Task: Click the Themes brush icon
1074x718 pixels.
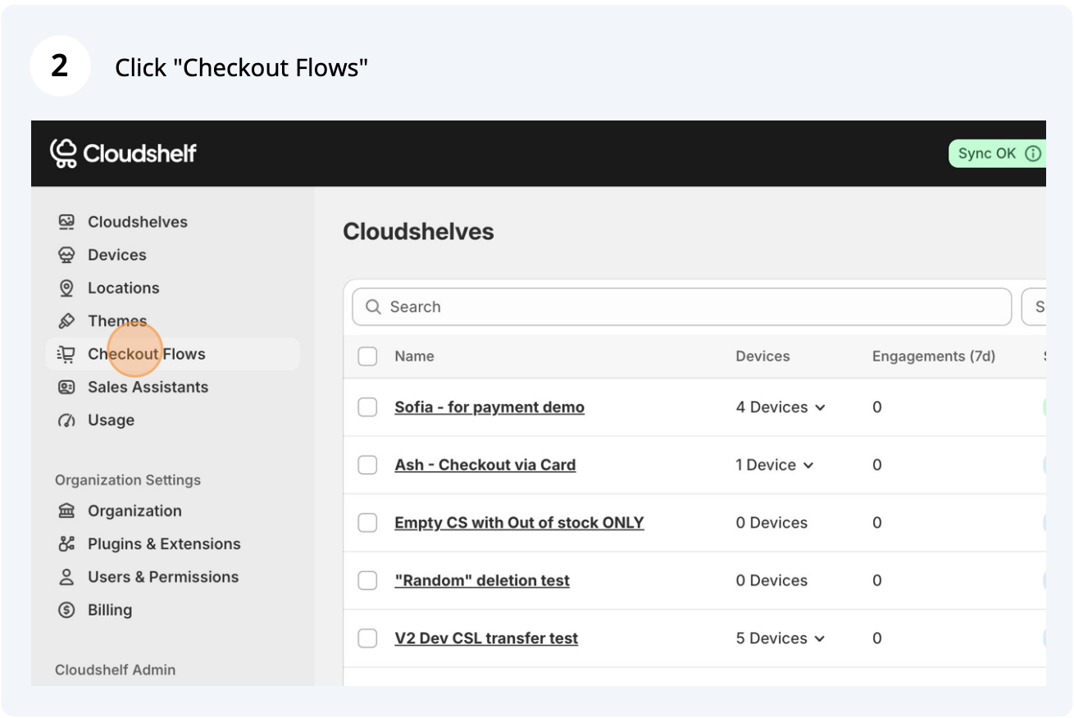Action: coord(66,321)
